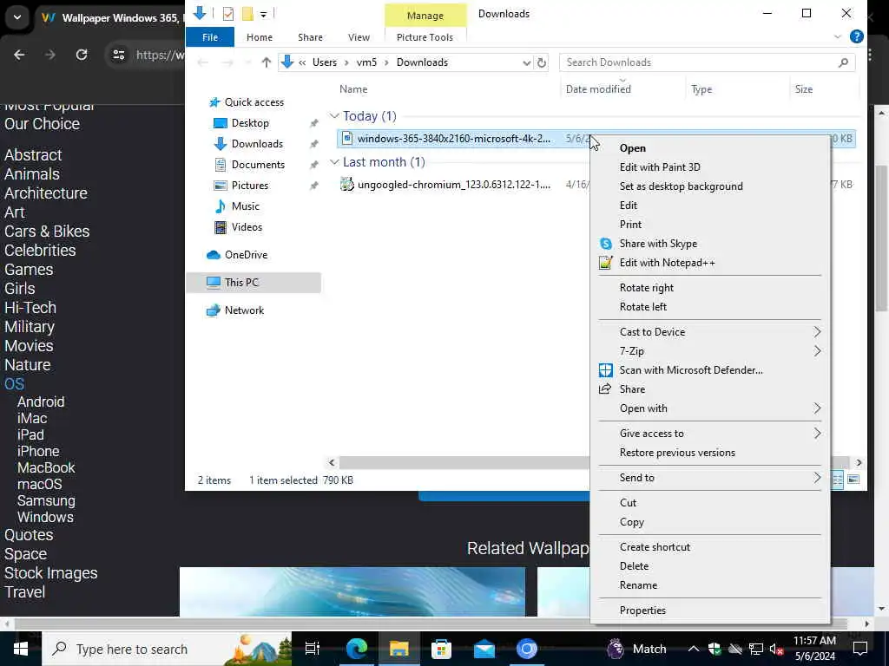Collapse the Last month group
Image resolution: width=889 pixels, height=666 pixels.
(x=334, y=162)
